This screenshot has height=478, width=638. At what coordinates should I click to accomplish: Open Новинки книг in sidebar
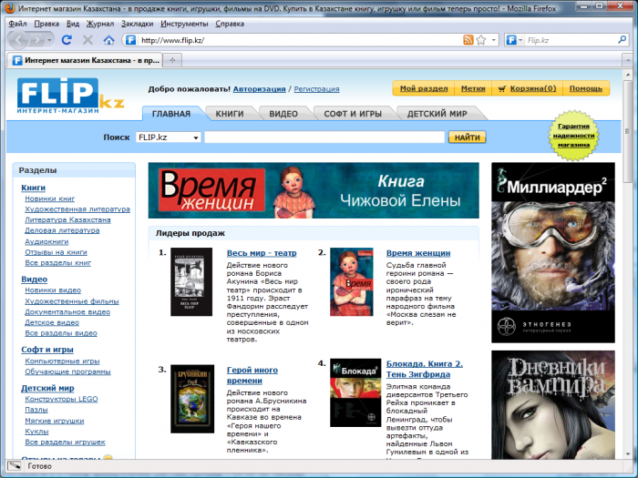click(49, 198)
